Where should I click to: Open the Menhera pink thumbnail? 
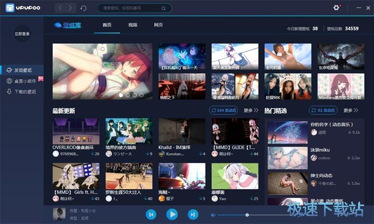click(341, 87)
